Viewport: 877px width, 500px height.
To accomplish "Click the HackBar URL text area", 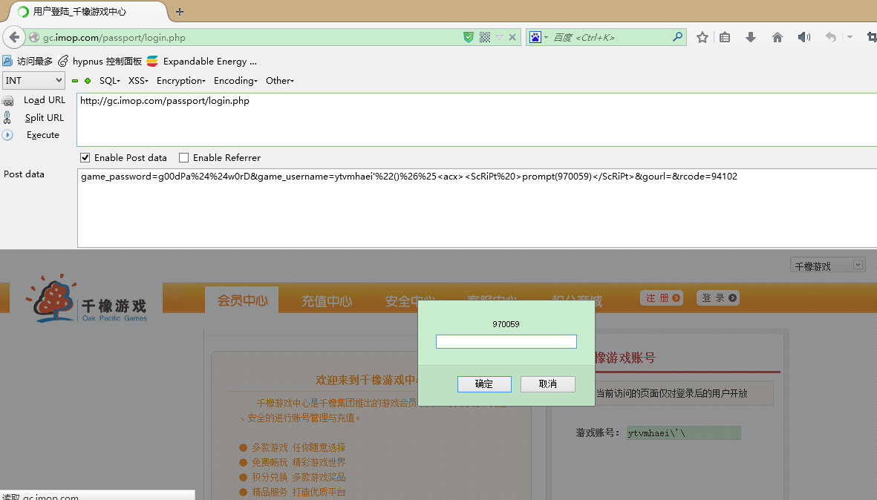I will tap(477, 119).
